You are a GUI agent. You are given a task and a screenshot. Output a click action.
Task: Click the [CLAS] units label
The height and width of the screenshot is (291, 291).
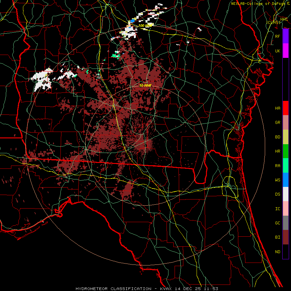coord(273,22)
